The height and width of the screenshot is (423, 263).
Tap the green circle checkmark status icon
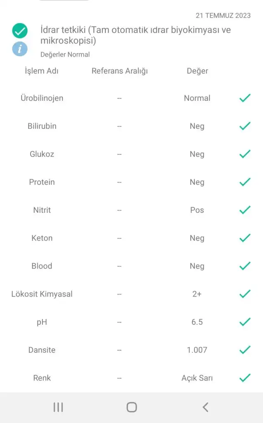click(x=20, y=31)
